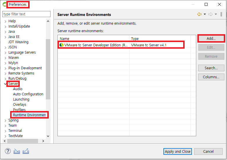The height and width of the screenshot is (160, 227).
Task: Open the Profilers preferences page
Action: click(x=19, y=110)
